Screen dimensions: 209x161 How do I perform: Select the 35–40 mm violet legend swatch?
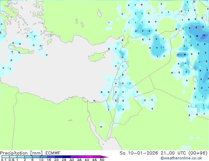coord(81,157)
